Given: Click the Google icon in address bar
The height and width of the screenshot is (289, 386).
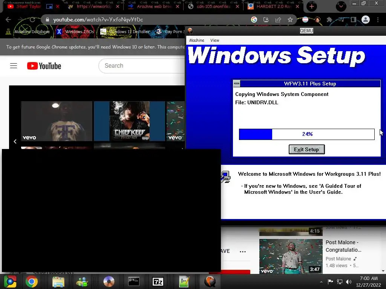Looking at the screenshot, I should pyautogui.click(x=254, y=20).
